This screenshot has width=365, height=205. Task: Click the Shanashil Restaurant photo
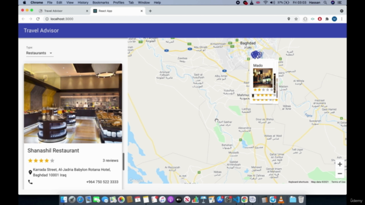point(73,104)
